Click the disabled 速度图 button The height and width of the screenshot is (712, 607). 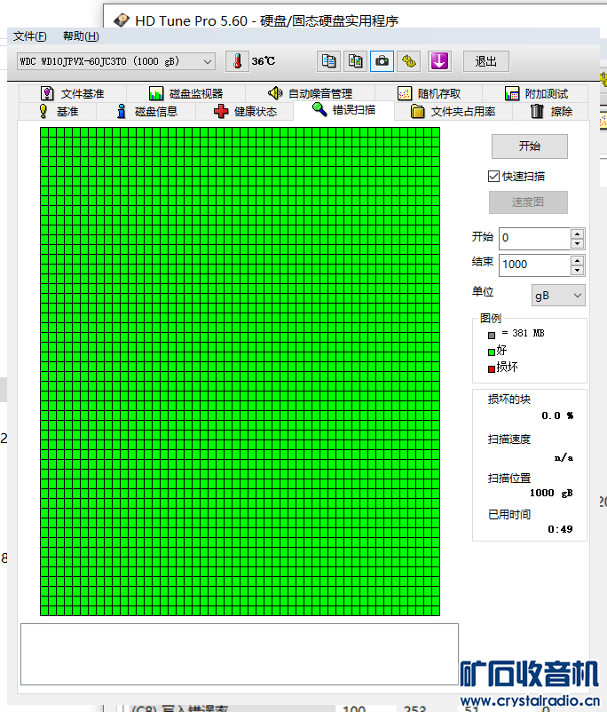click(528, 202)
